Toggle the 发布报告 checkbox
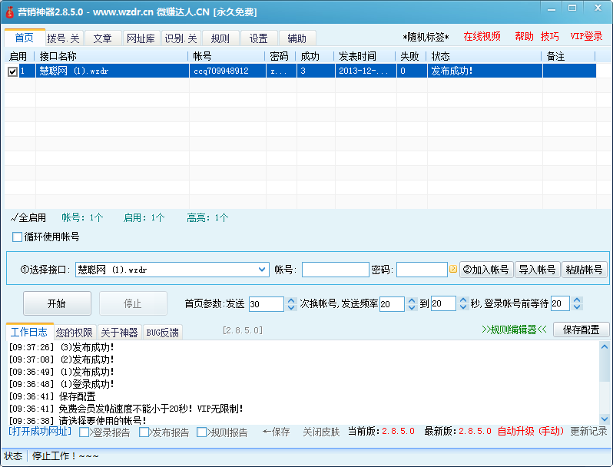The height and width of the screenshot is (467, 613). (144, 432)
